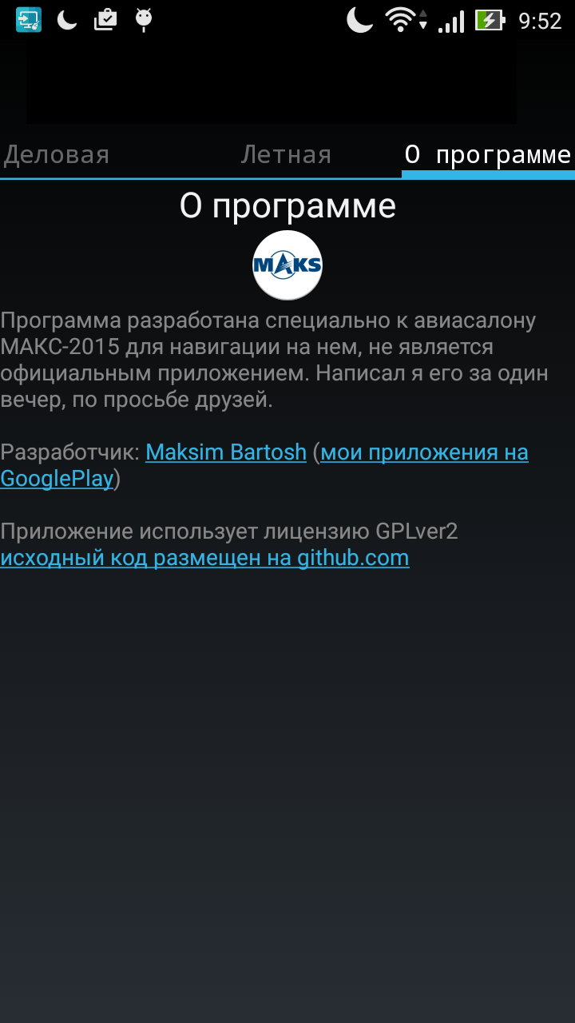Tap the GPLver2 license text line
Viewport: 575px width, 1023px height.
coord(229,531)
